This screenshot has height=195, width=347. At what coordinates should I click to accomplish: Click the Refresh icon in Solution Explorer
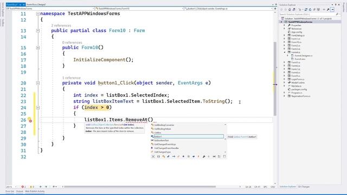pos(310,10)
